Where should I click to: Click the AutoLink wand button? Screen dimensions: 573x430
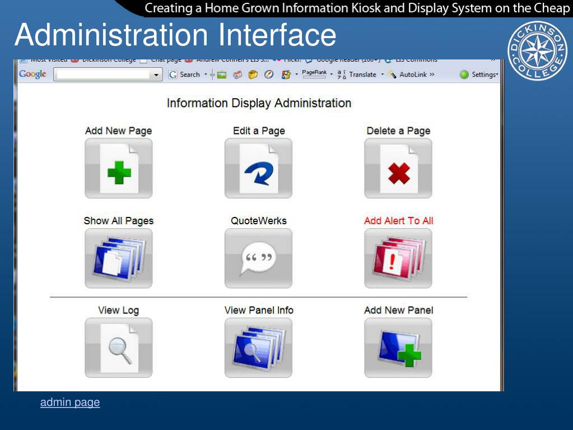pos(408,75)
